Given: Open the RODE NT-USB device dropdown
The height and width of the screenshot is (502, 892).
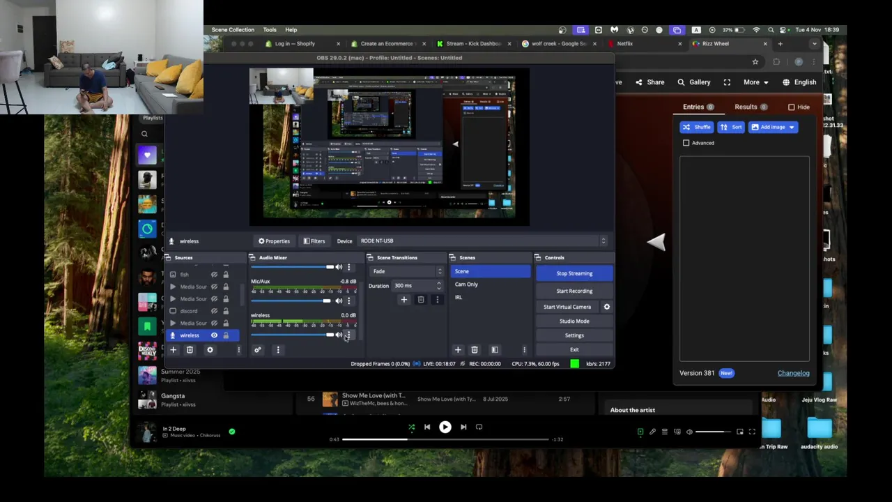Looking at the screenshot, I should (482, 241).
